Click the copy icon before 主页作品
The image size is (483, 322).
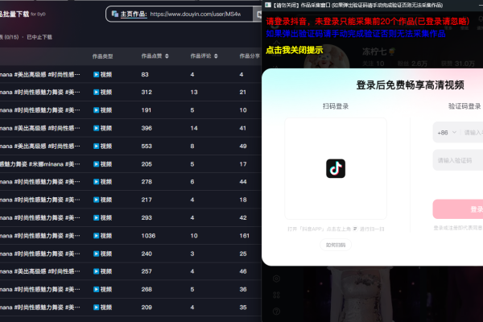click(115, 14)
